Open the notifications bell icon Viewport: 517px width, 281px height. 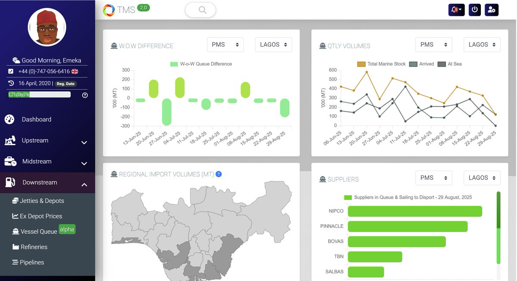(x=456, y=9)
